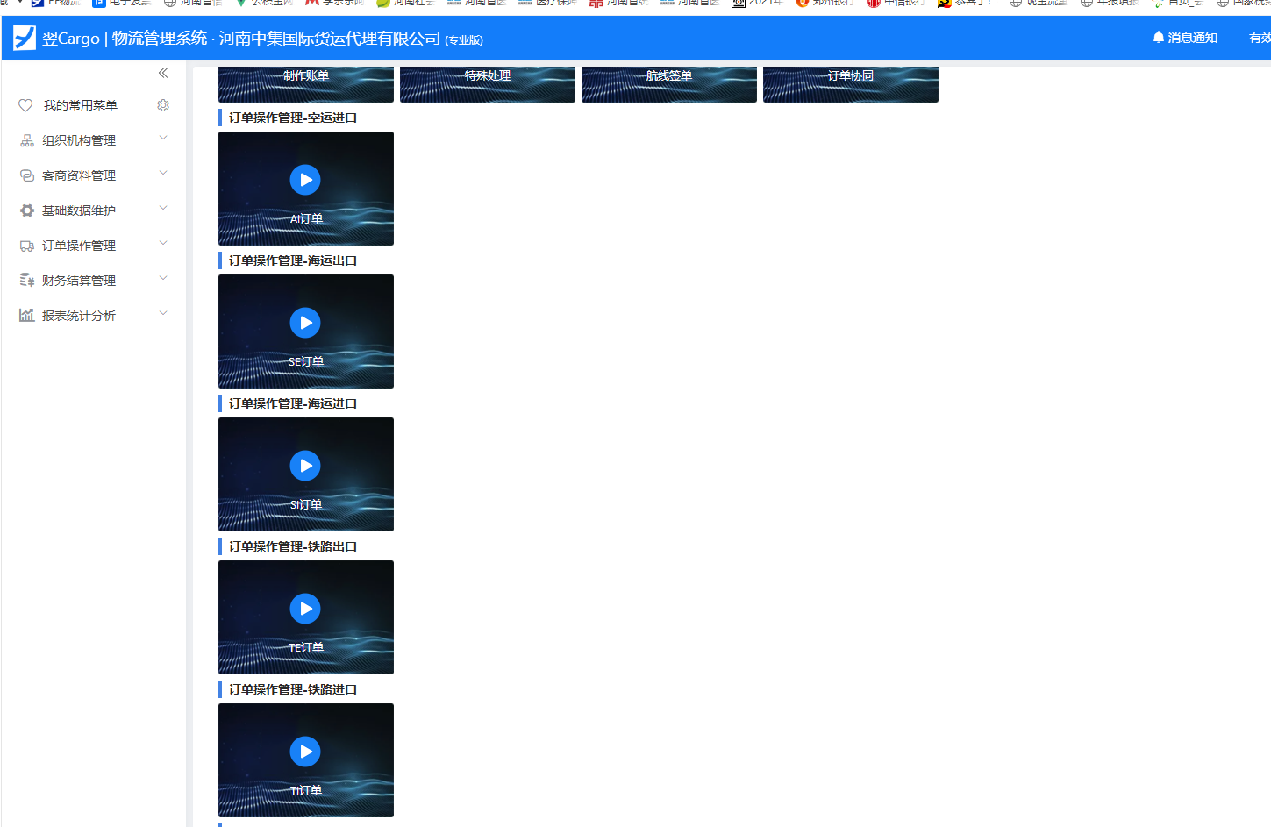Expand 组织机构管理 menu chevron
The image size is (1271, 827).
tap(163, 138)
